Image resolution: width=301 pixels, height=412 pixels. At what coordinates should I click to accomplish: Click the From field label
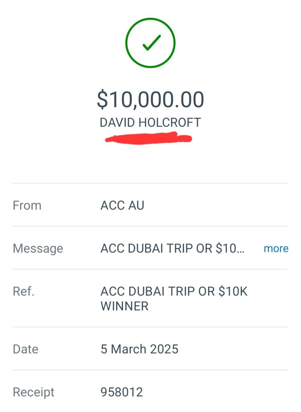pyautogui.click(x=27, y=205)
